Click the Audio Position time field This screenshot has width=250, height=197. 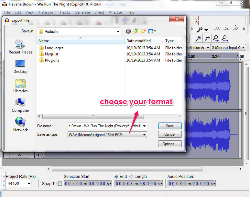click(190, 183)
